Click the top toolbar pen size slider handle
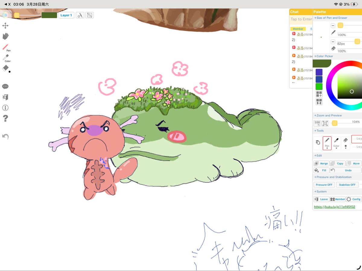The height and width of the screenshot is (271, 362). pyautogui.click(x=17, y=15)
